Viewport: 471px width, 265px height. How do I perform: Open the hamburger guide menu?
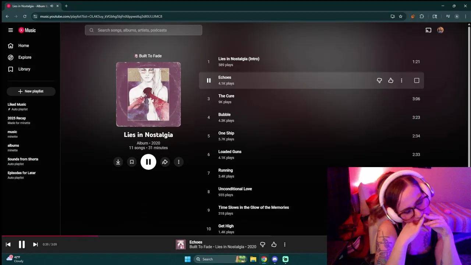pos(11,30)
